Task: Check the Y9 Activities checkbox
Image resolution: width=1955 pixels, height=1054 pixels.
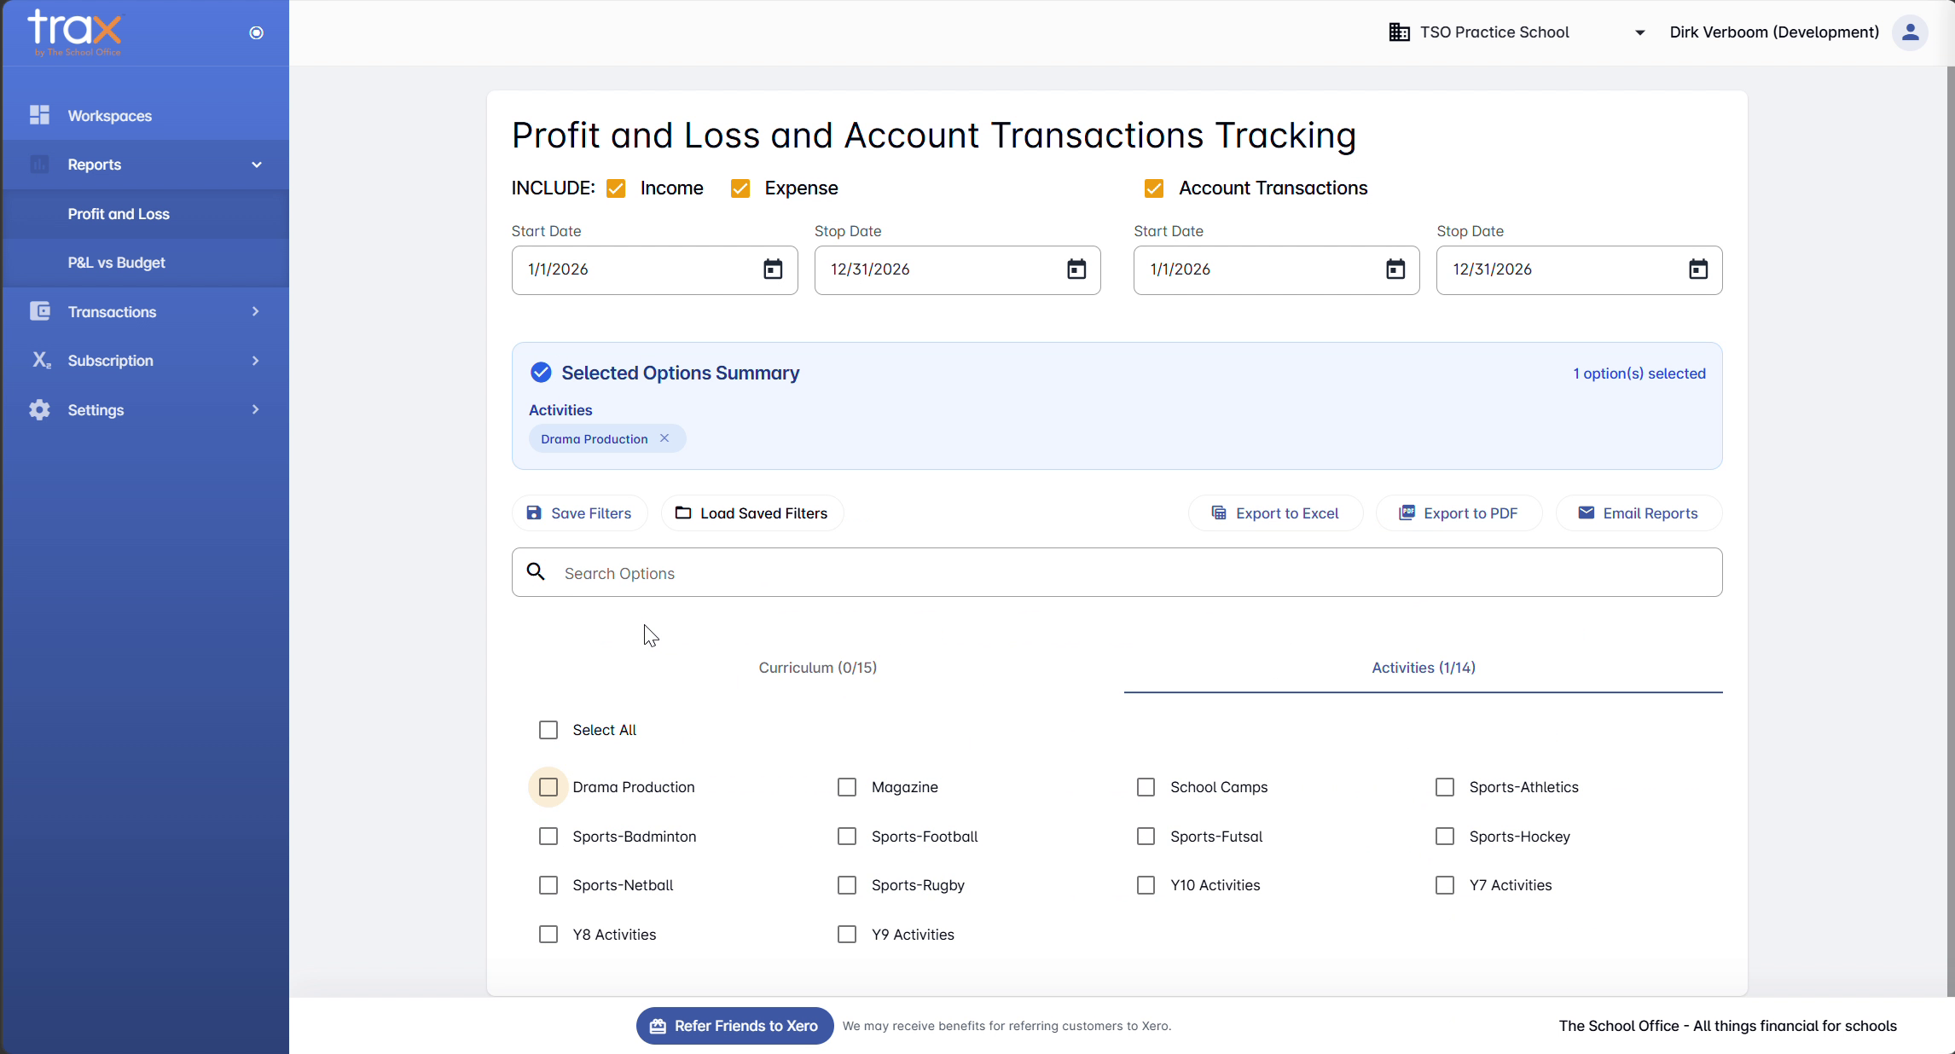Action: (x=847, y=935)
